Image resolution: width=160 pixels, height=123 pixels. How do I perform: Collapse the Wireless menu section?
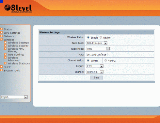point(1,39)
